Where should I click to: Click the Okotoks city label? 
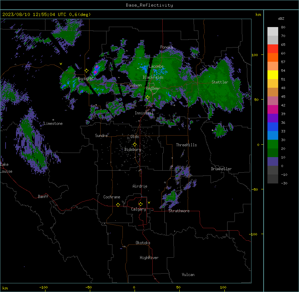(143, 243)
